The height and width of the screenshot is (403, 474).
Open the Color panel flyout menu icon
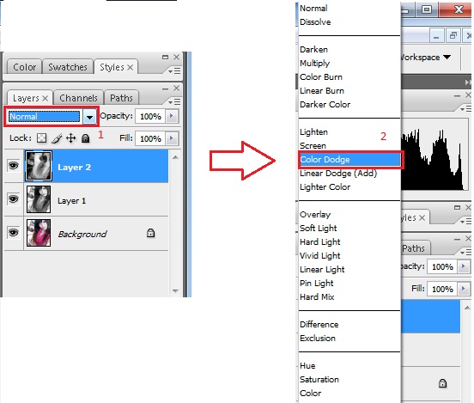pyautogui.click(x=174, y=70)
